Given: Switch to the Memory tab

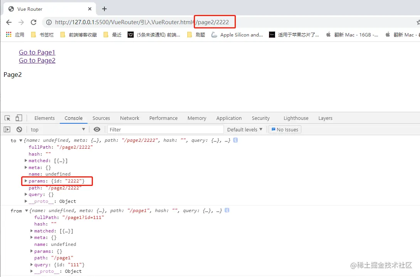Looking at the screenshot, I should (197, 118).
